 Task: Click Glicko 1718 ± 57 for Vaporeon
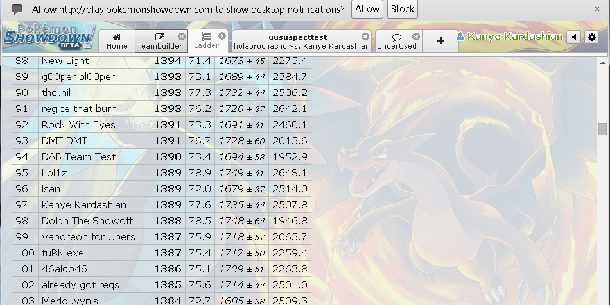coord(241,236)
